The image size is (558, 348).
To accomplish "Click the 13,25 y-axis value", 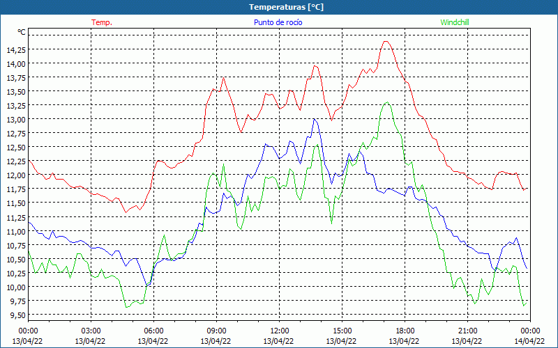I will tap(16, 106).
